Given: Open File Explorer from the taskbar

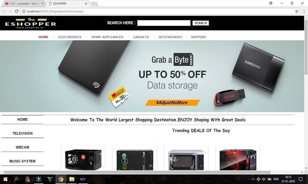Looking at the screenshot, I should [x=72, y=179].
